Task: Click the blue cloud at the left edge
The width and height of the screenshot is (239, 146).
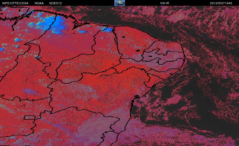Action: coord(1,49)
